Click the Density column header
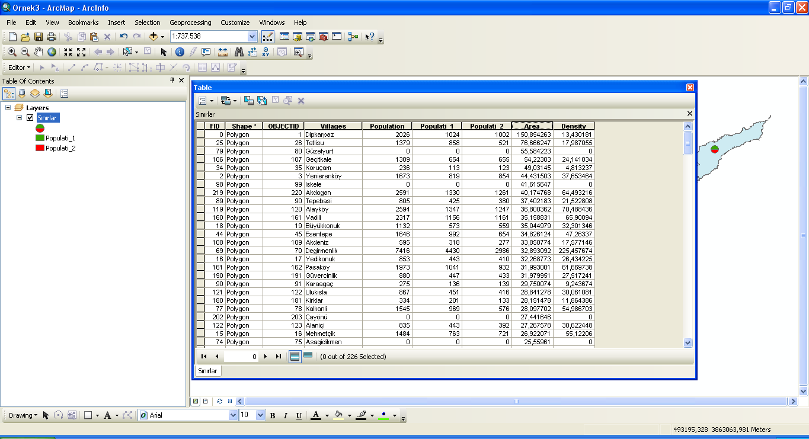 click(x=574, y=126)
